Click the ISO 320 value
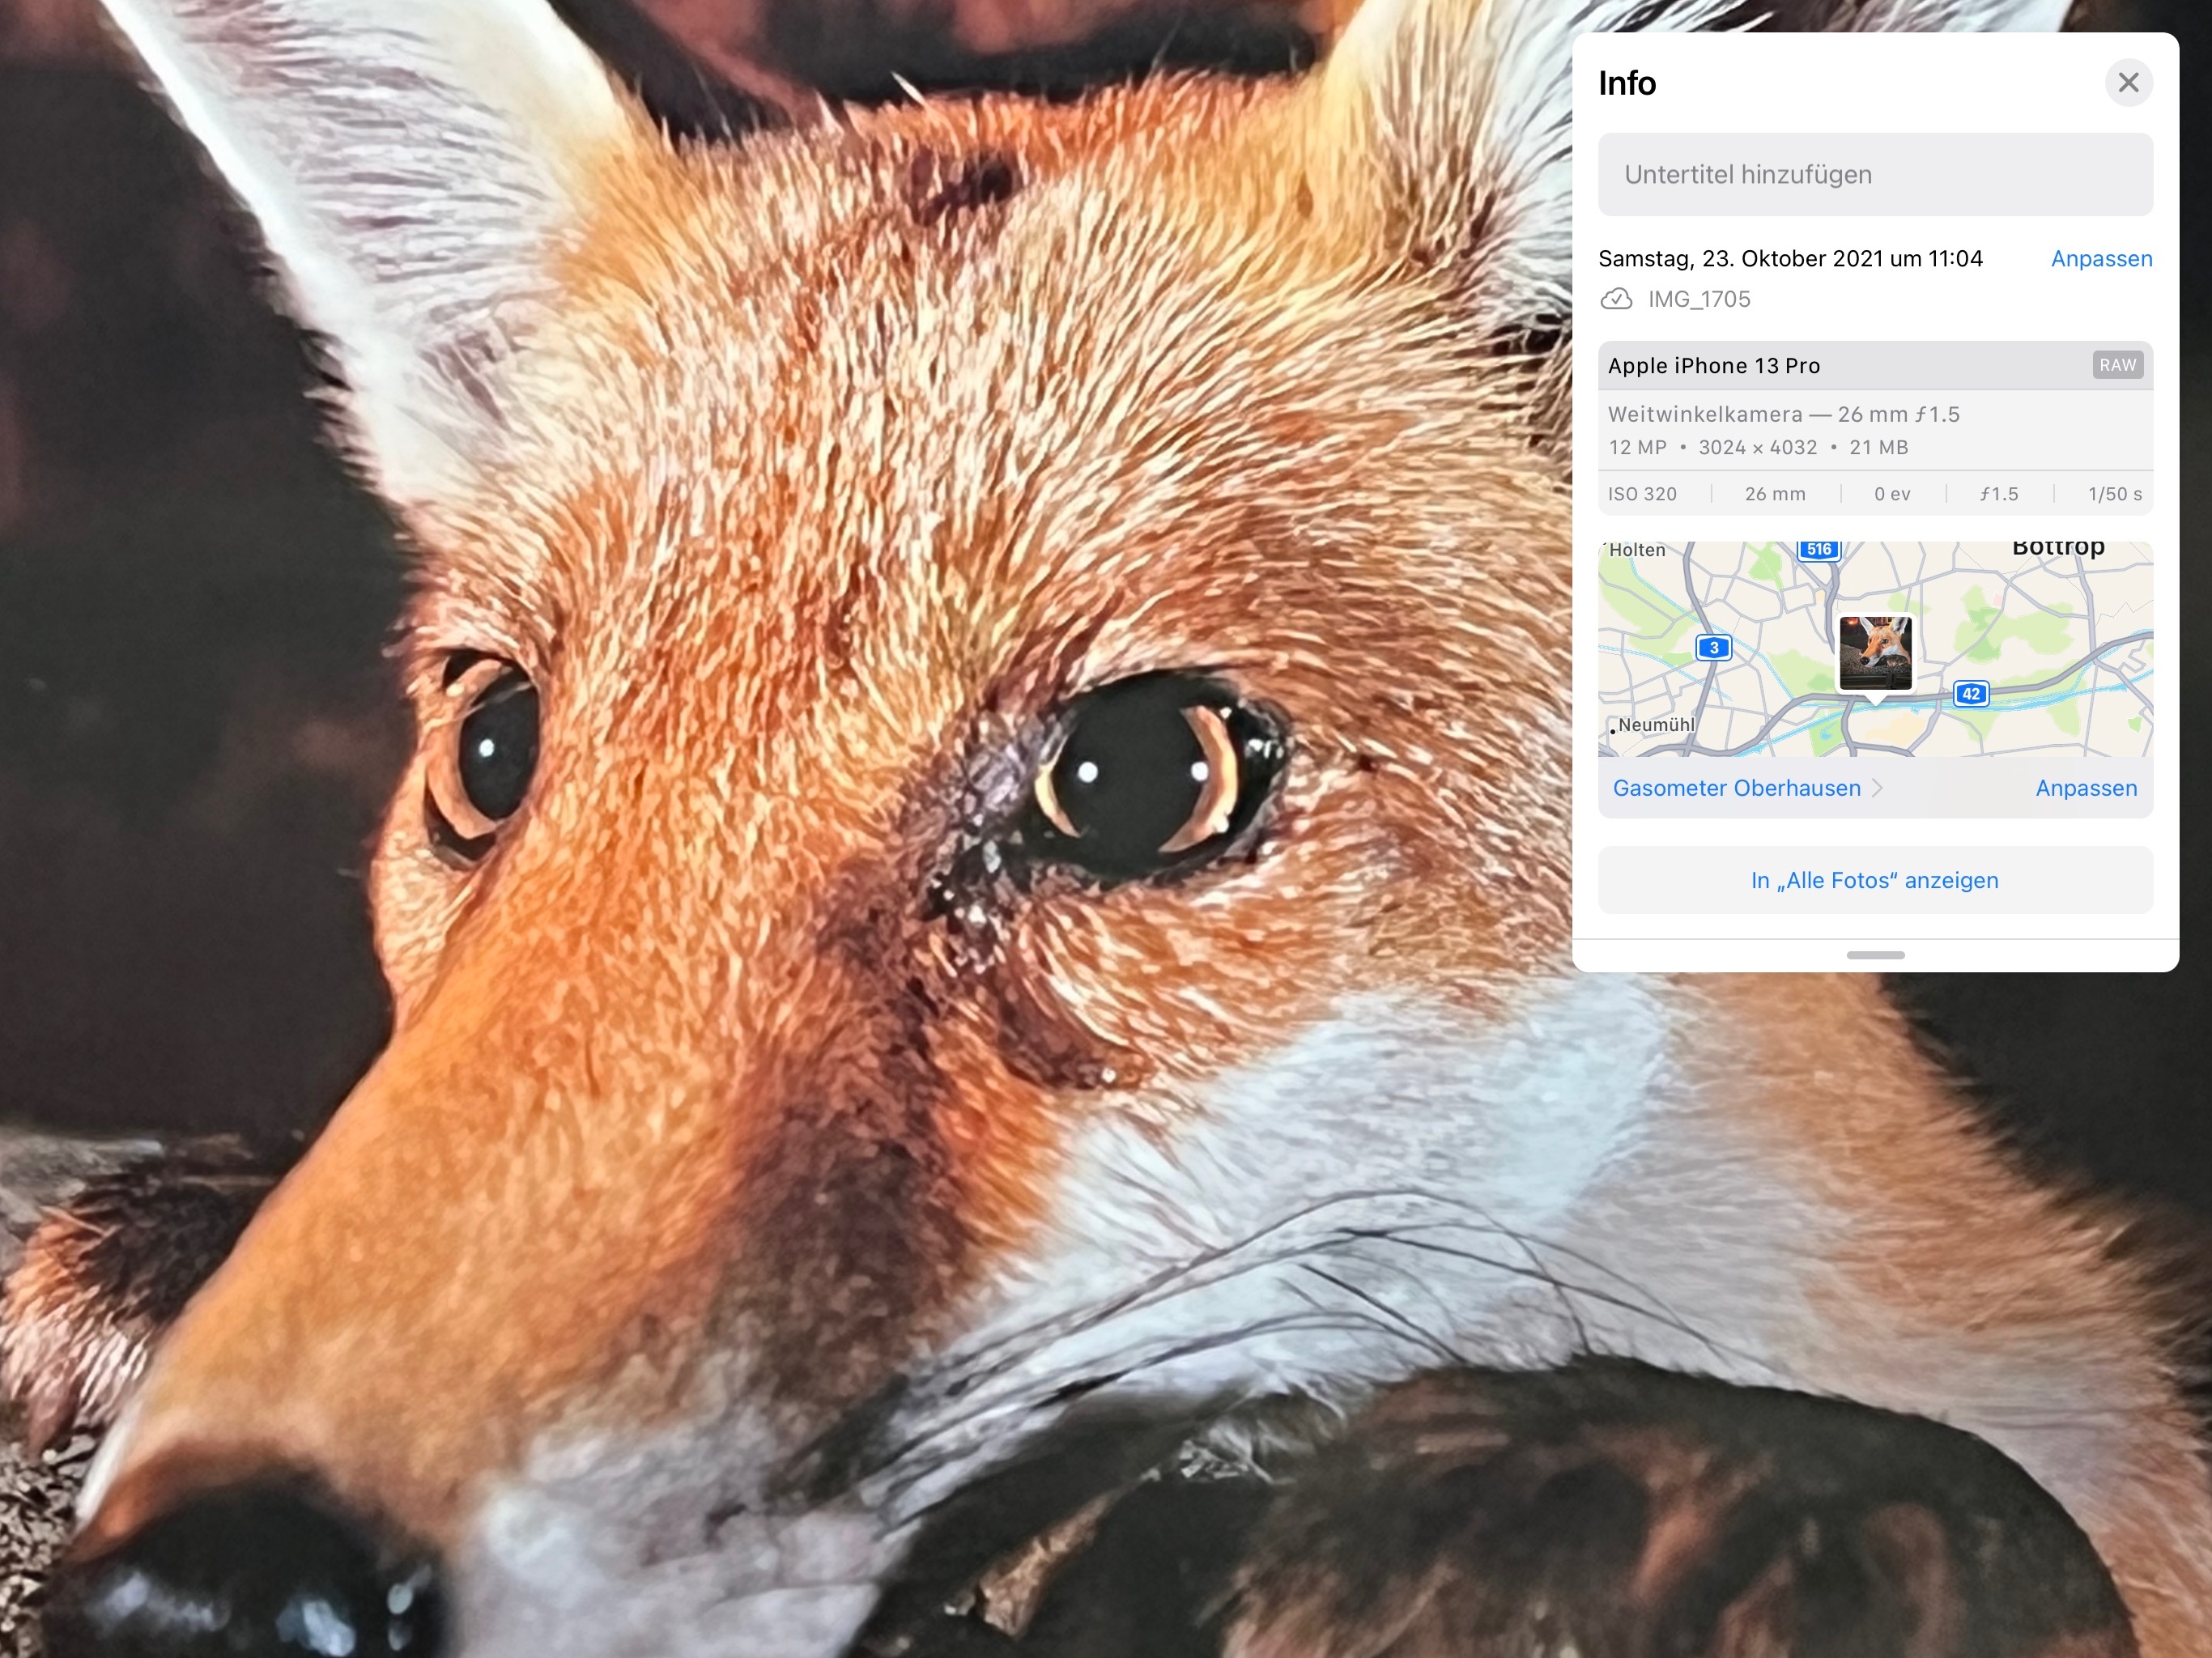2212x1658 pixels. pyautogui.click(x=1642, y=494)
